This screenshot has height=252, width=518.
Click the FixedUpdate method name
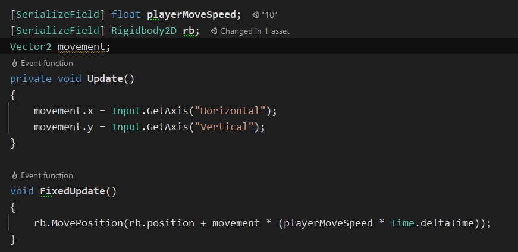[x=73, y=191]
